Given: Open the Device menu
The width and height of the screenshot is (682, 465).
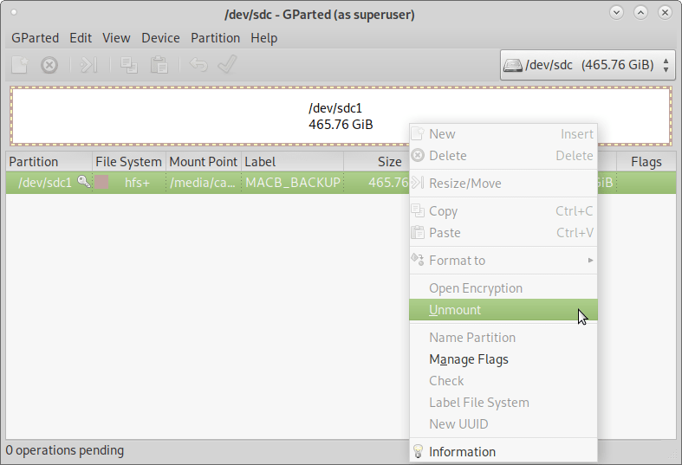Looking at the screenshot, I should [x=160, y=38].
